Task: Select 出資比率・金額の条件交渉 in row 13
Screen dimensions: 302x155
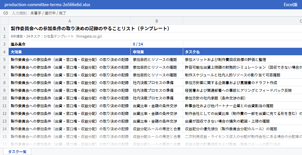Action: 157,121
